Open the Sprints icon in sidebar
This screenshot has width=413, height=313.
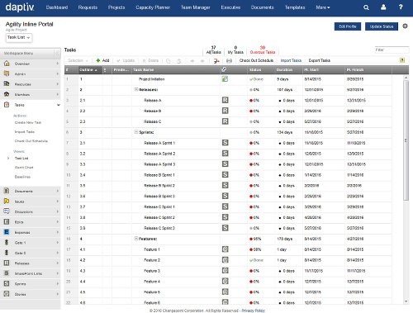[x=7, y=283]
